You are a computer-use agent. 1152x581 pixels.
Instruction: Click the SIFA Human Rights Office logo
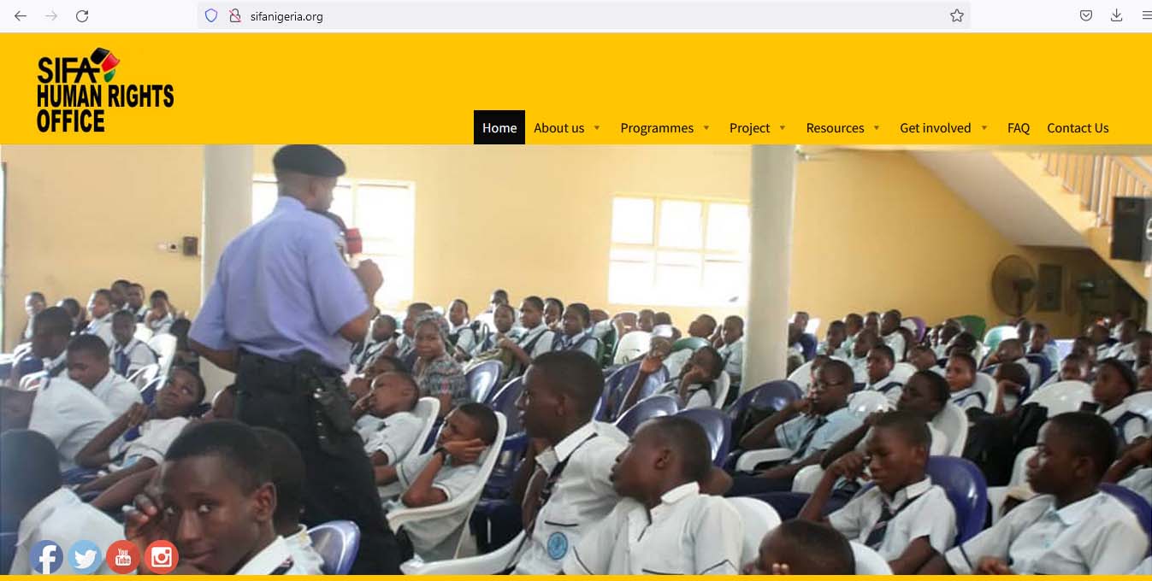tap(105, 90)
